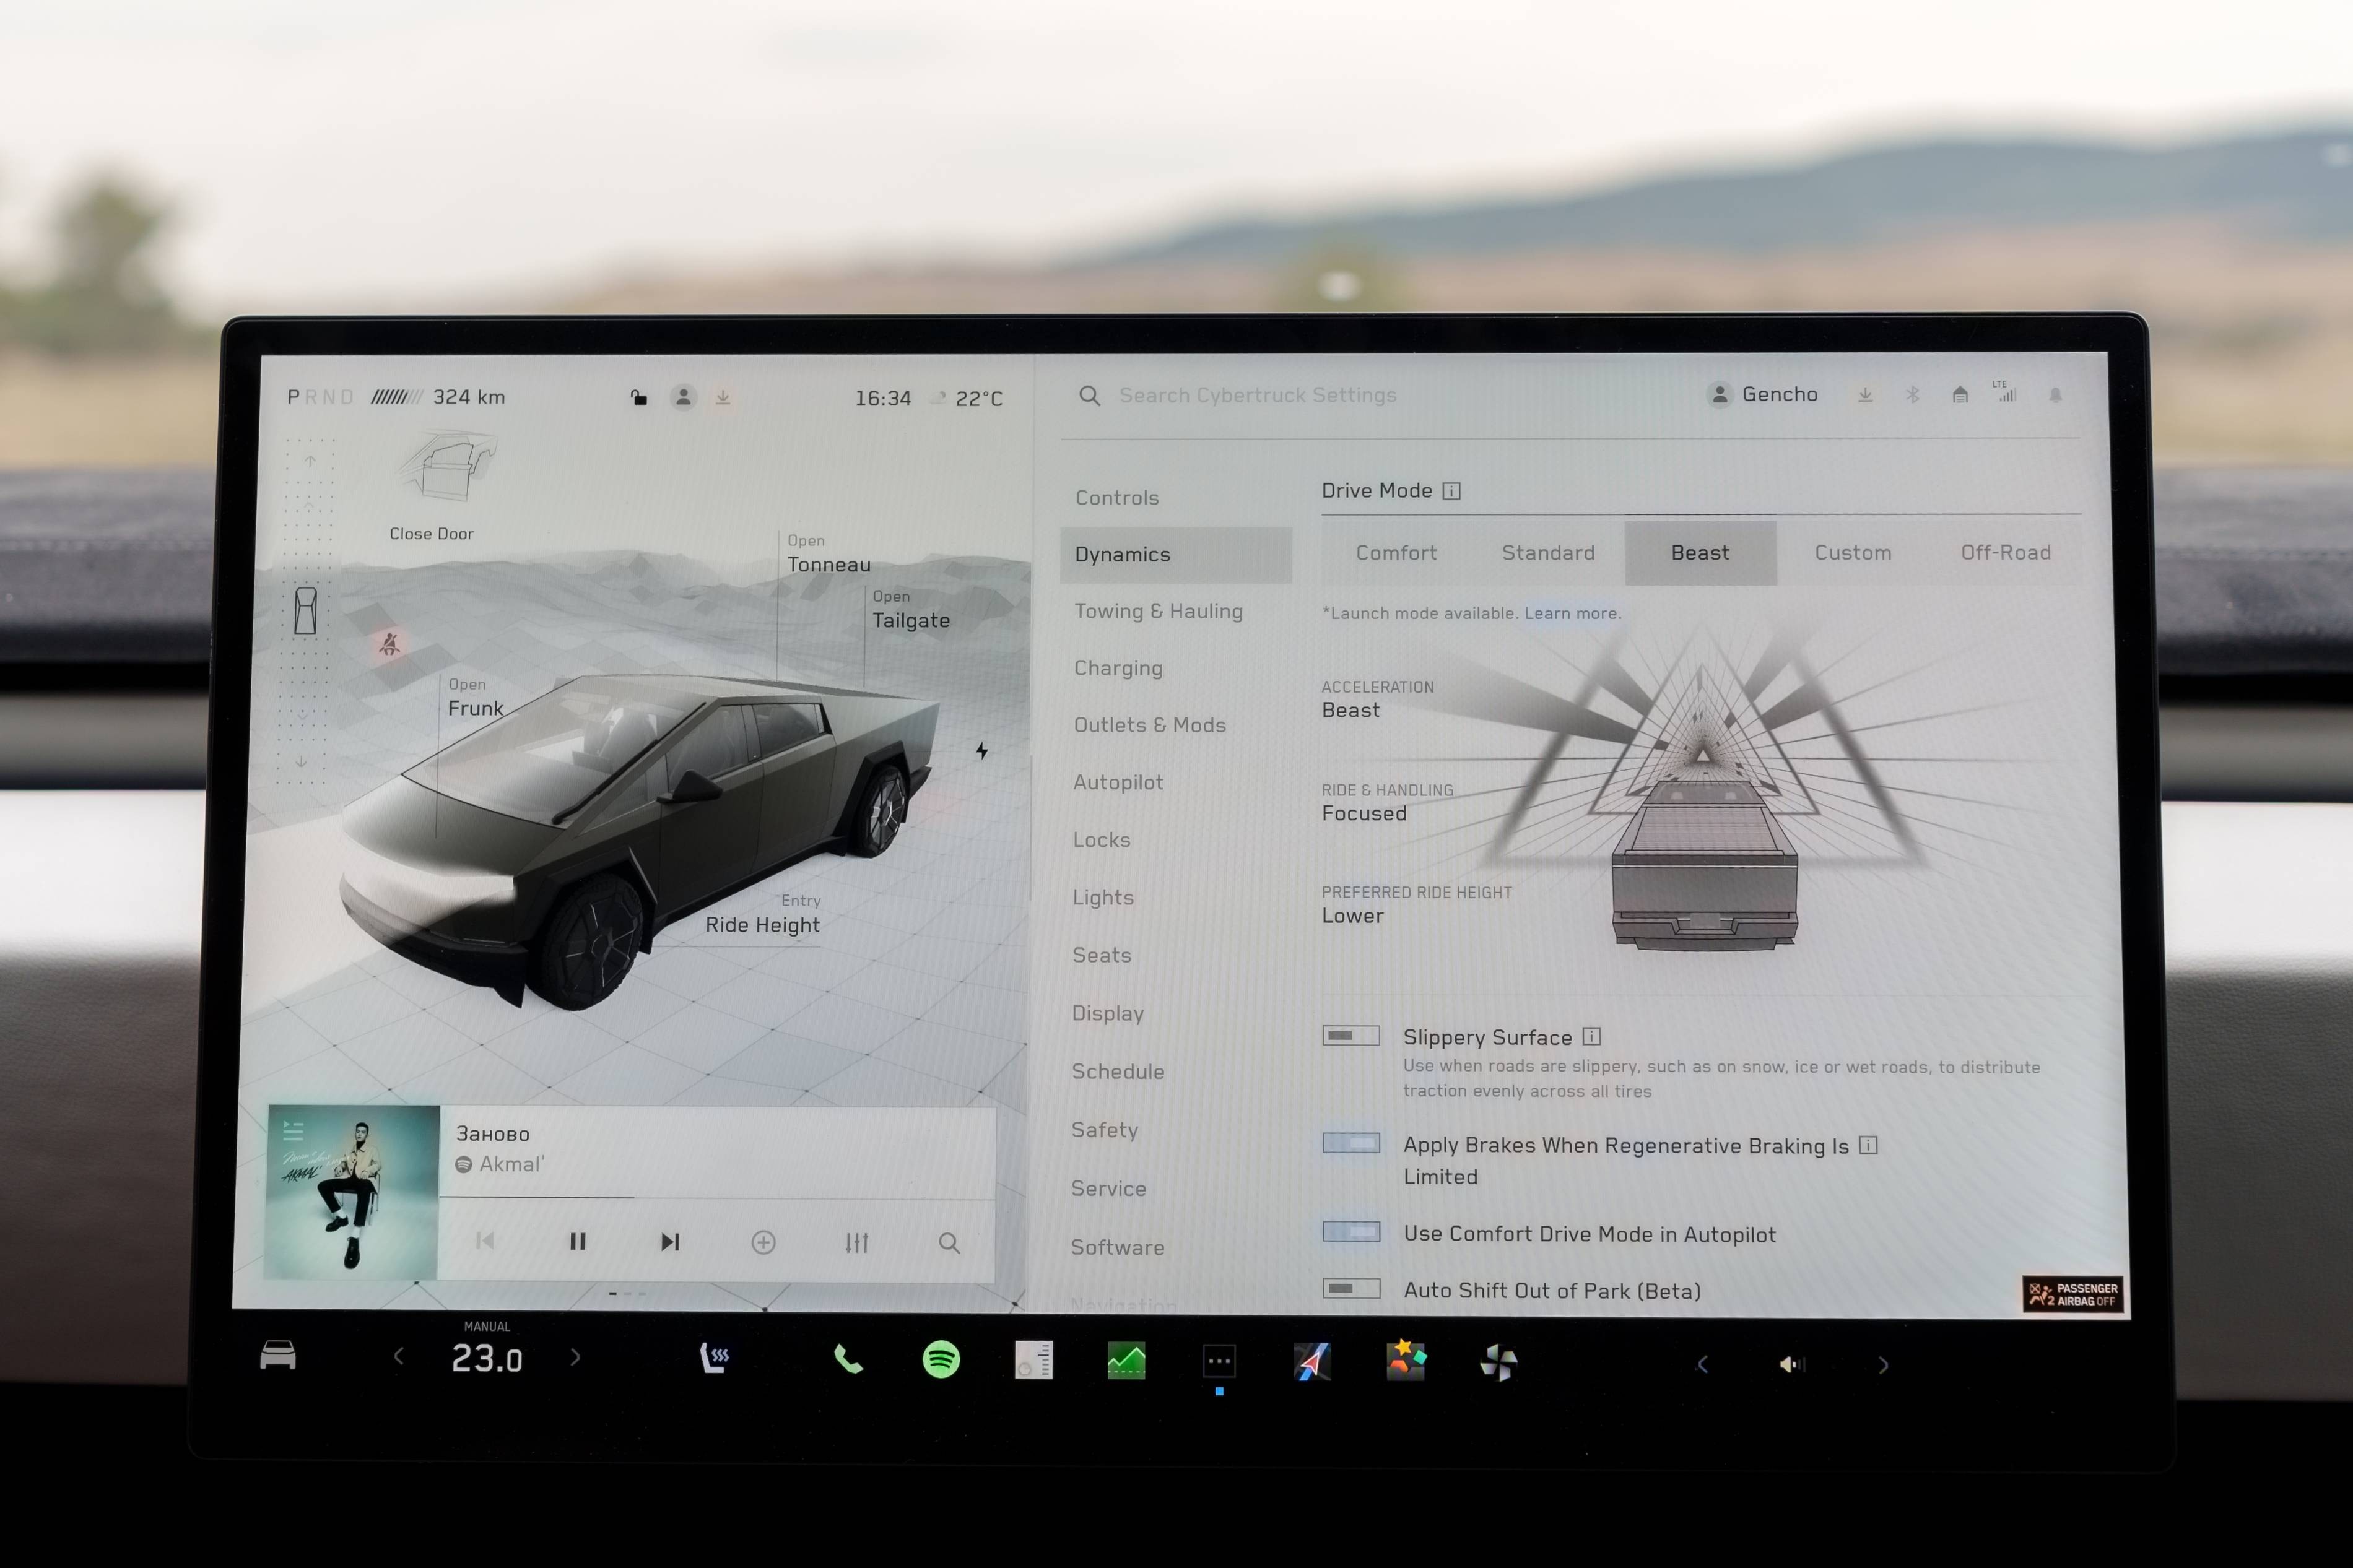The image size is (2353, 1568).
Task: Pause the currently playing song
Action: 577,1242
